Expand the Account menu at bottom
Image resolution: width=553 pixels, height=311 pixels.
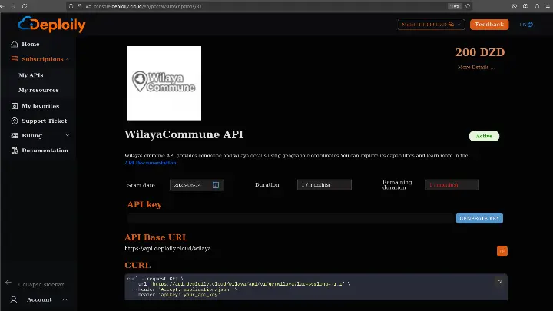click(65, 299)
